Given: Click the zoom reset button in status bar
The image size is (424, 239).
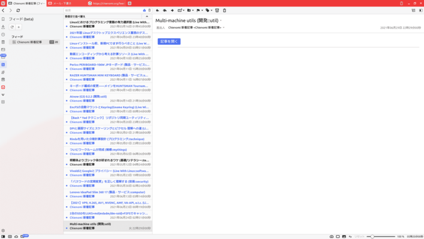Looking at the screenshot, I should point(359,237).
